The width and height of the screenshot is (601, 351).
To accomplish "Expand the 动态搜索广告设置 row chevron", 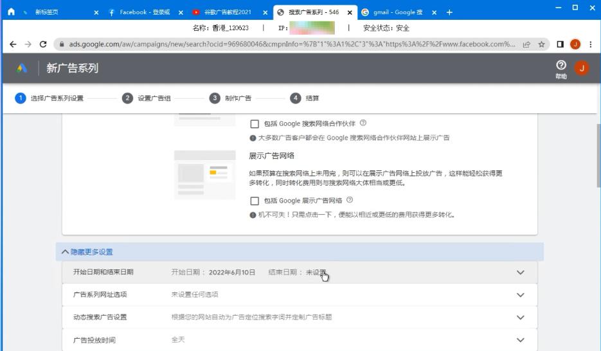I will 520,318.
